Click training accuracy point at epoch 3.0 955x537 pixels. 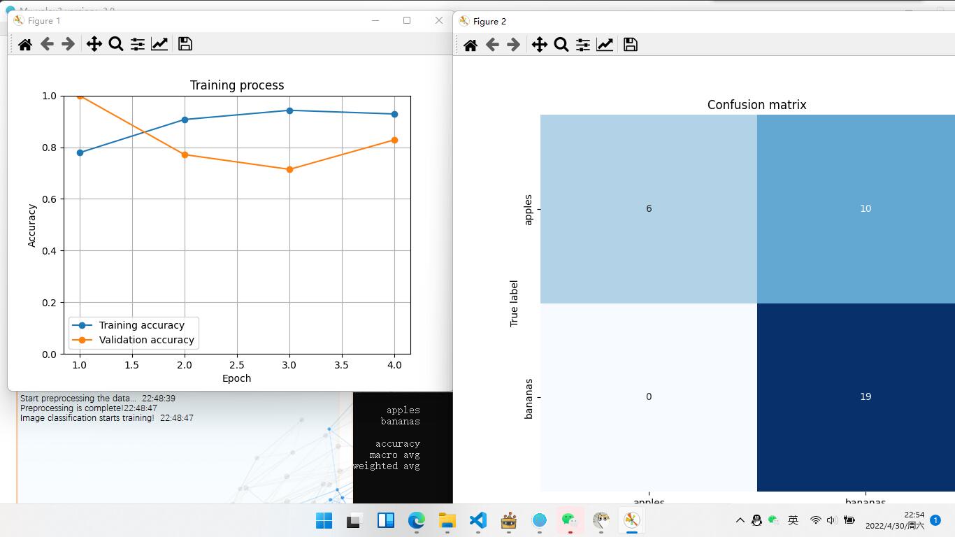tap(289, 110)
